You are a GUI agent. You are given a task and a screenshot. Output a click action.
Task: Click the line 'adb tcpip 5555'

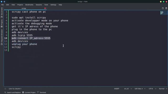coord(22,35)
